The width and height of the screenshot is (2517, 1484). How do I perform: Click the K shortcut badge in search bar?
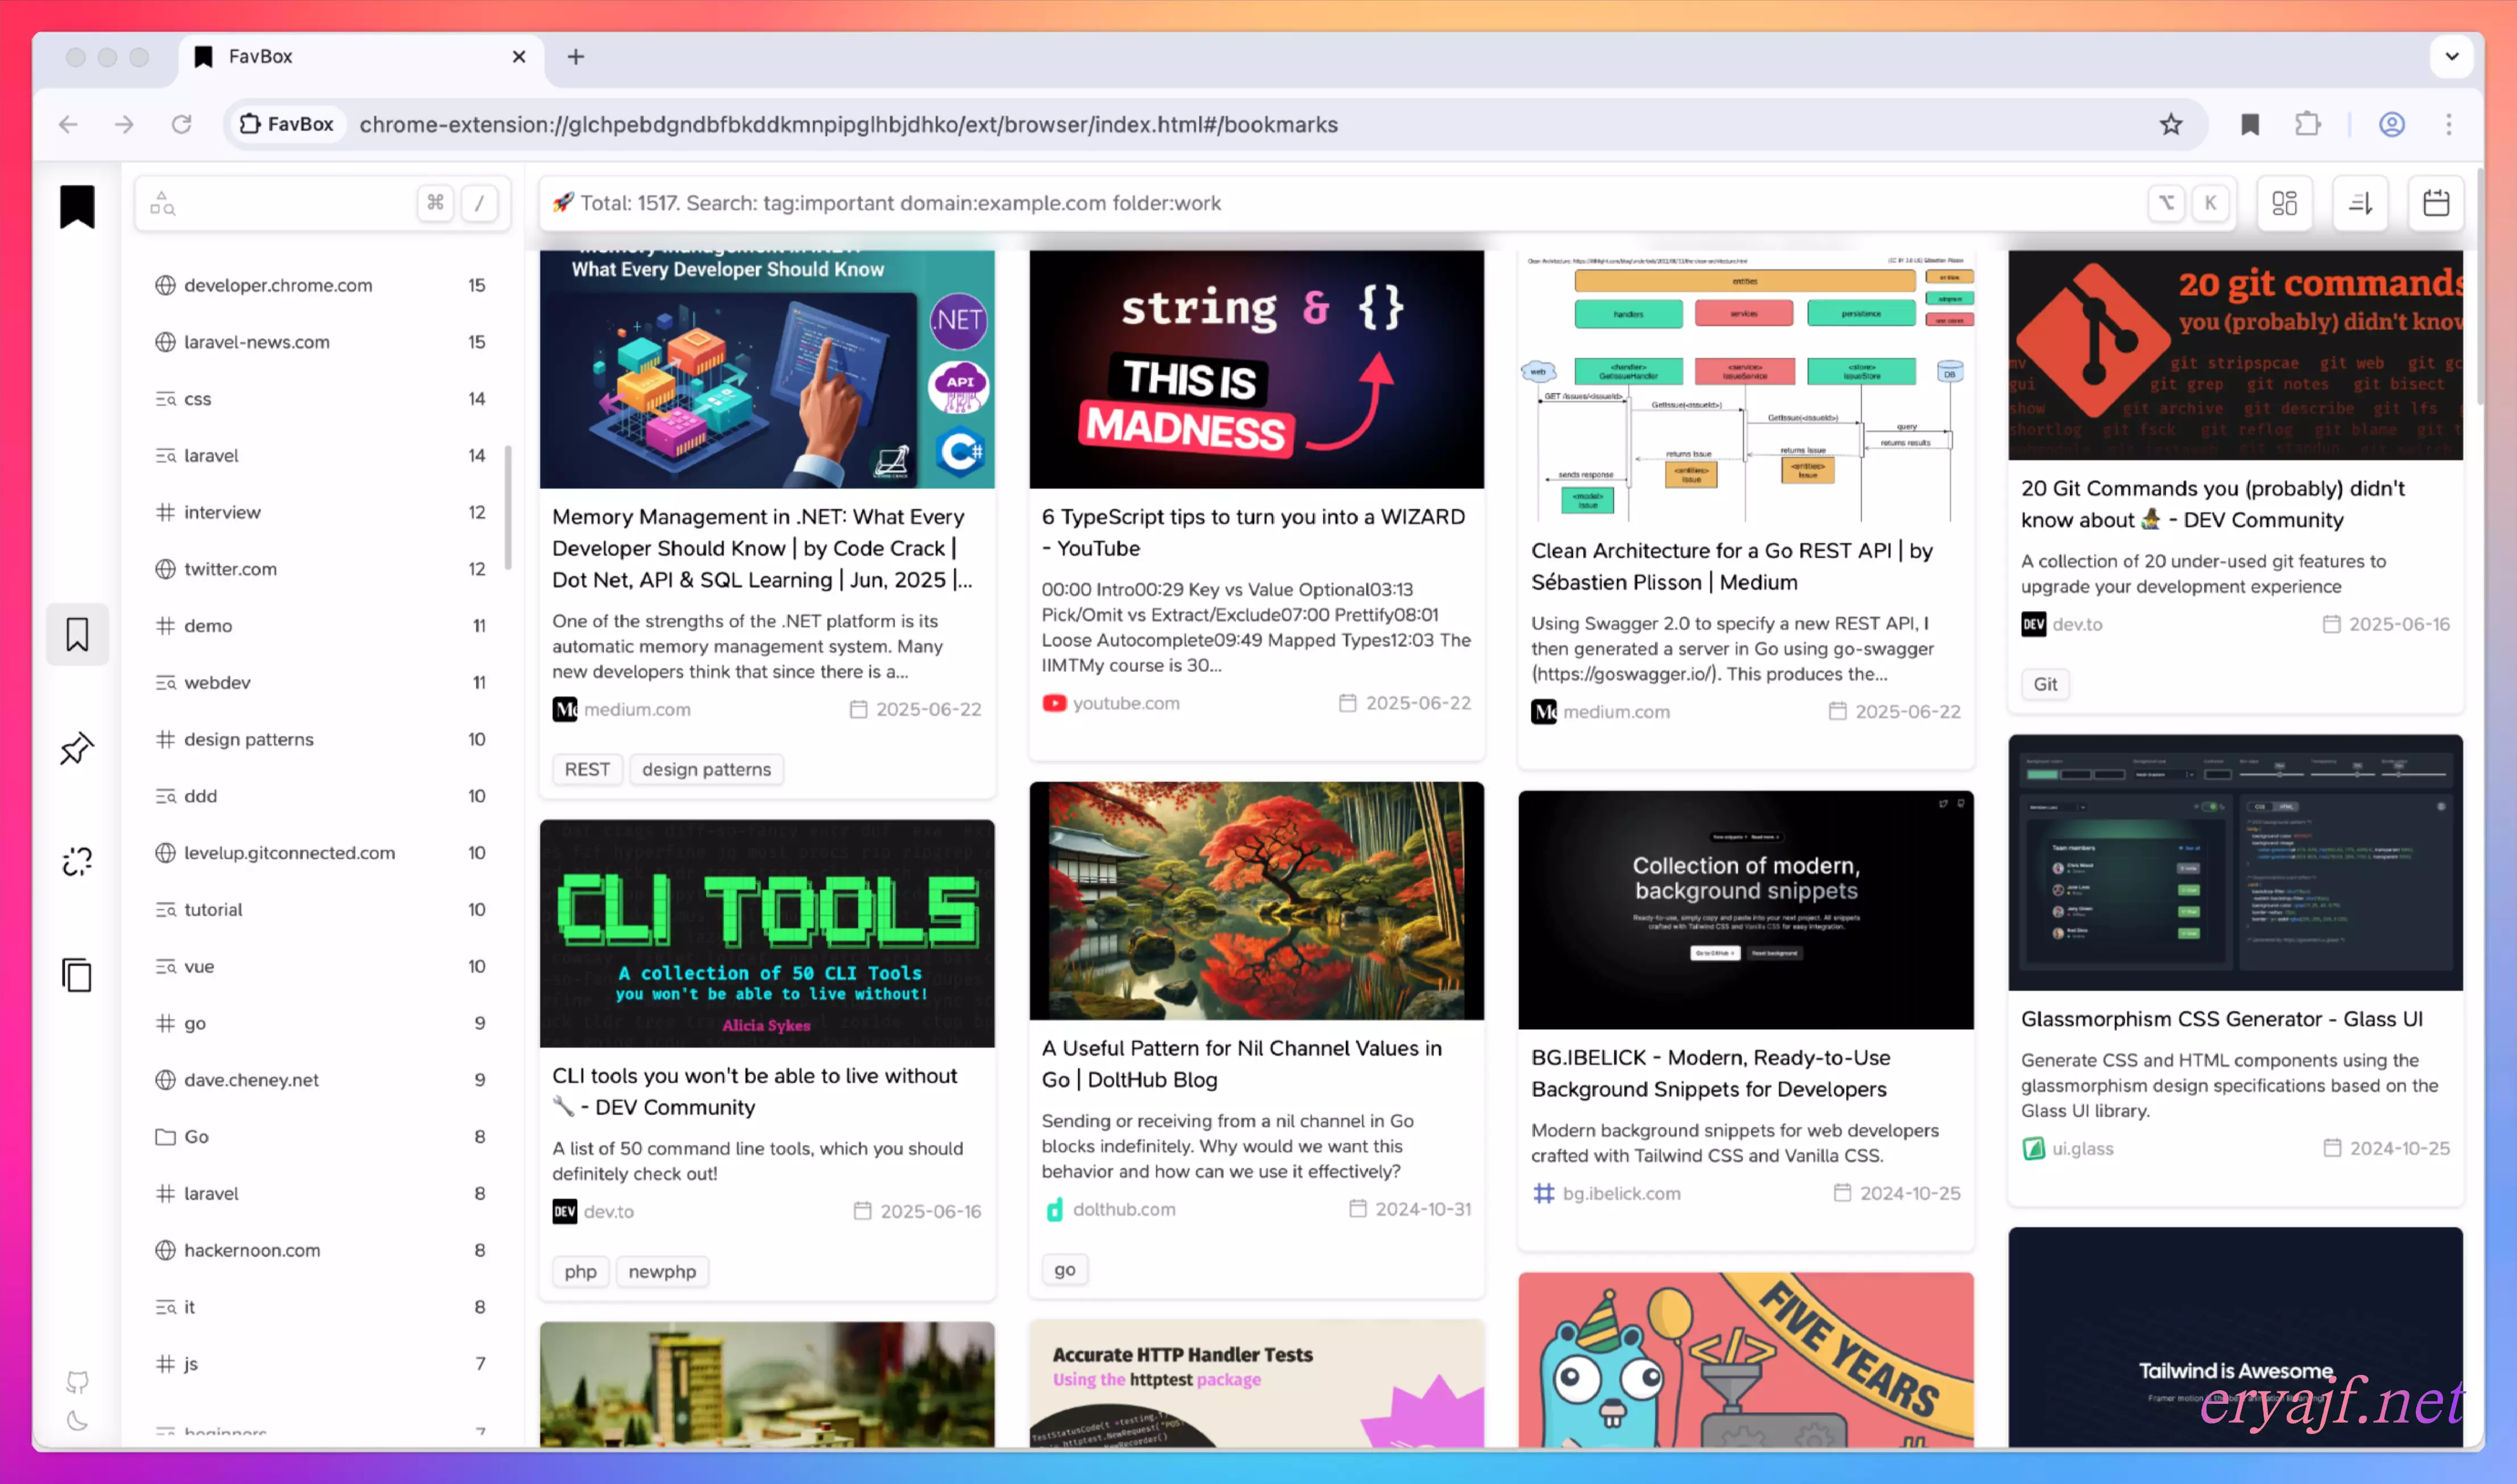coord(2210,203)
